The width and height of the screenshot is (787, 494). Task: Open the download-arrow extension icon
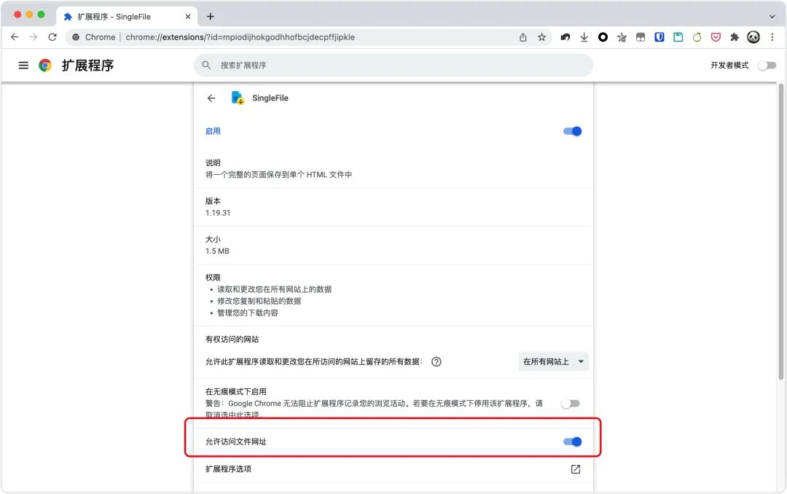[584, 37]
